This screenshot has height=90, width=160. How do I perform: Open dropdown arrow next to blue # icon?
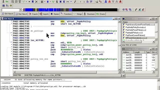pos(50,1)
